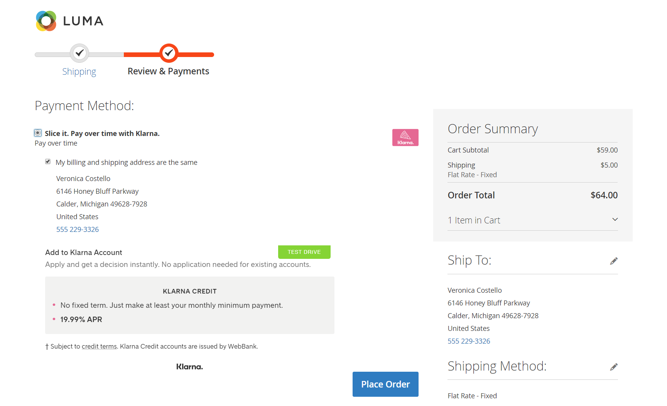Viewport: 667px width, 406px height.
Task: Click billing phone number 555 229-3326 under United States
Action: pyautogui.click(x=78, y=229)
